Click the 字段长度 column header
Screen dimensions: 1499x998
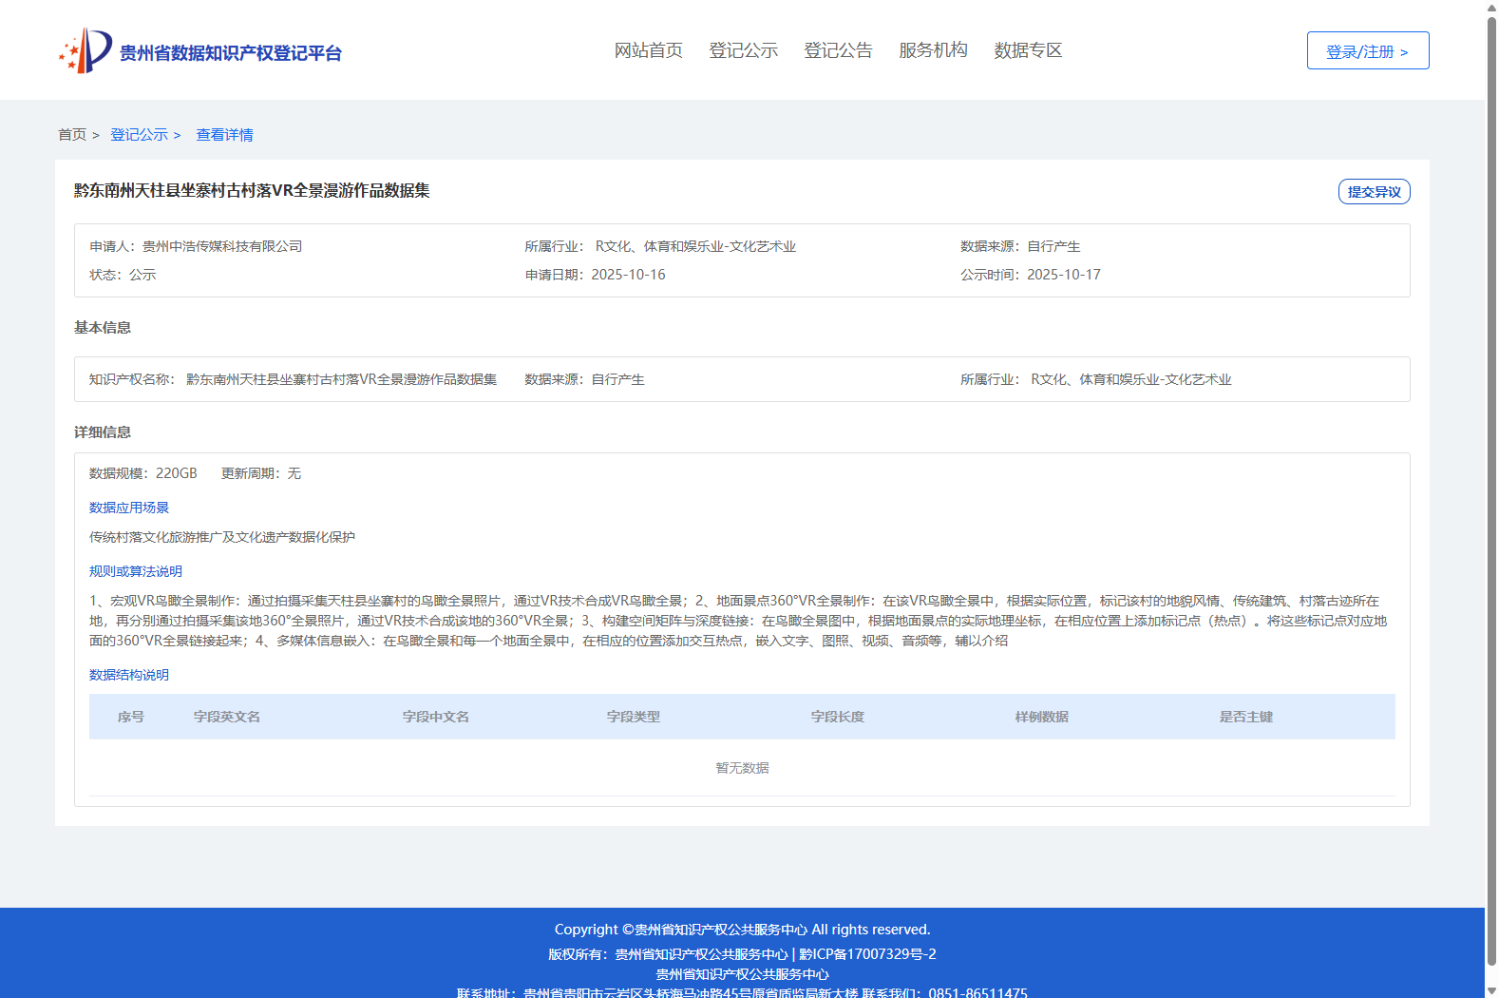pos(838,717)
